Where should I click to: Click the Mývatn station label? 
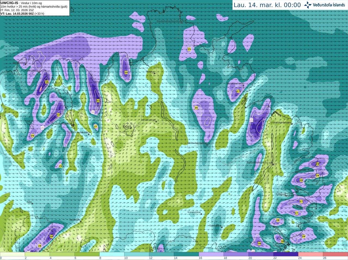[127, 126]
